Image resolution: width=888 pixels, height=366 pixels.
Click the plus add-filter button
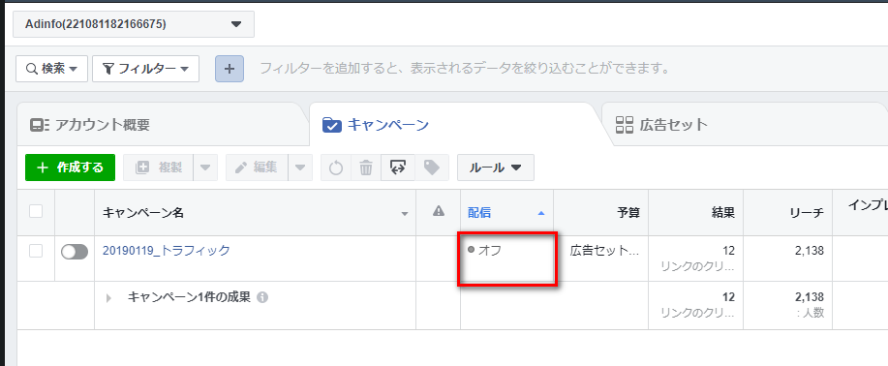pos(229,69)
